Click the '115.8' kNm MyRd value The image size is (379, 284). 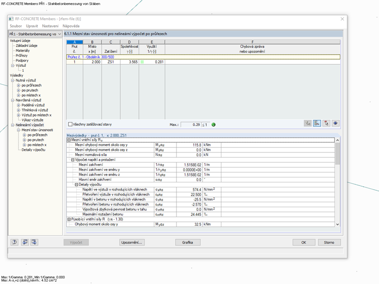tap(189, 145)
